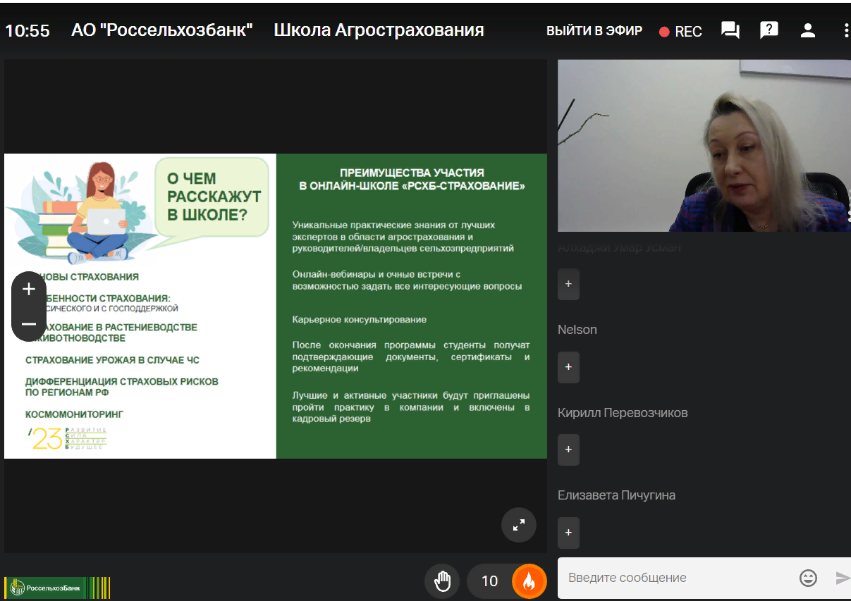This screenshot has height=601, width=851.
Task: Click the chat messages icon in header
Action: tap(730, 30)
